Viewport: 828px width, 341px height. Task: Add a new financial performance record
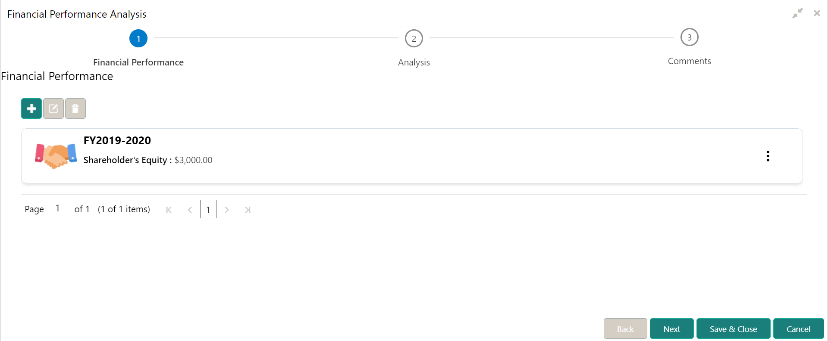[x=31, y=108]
